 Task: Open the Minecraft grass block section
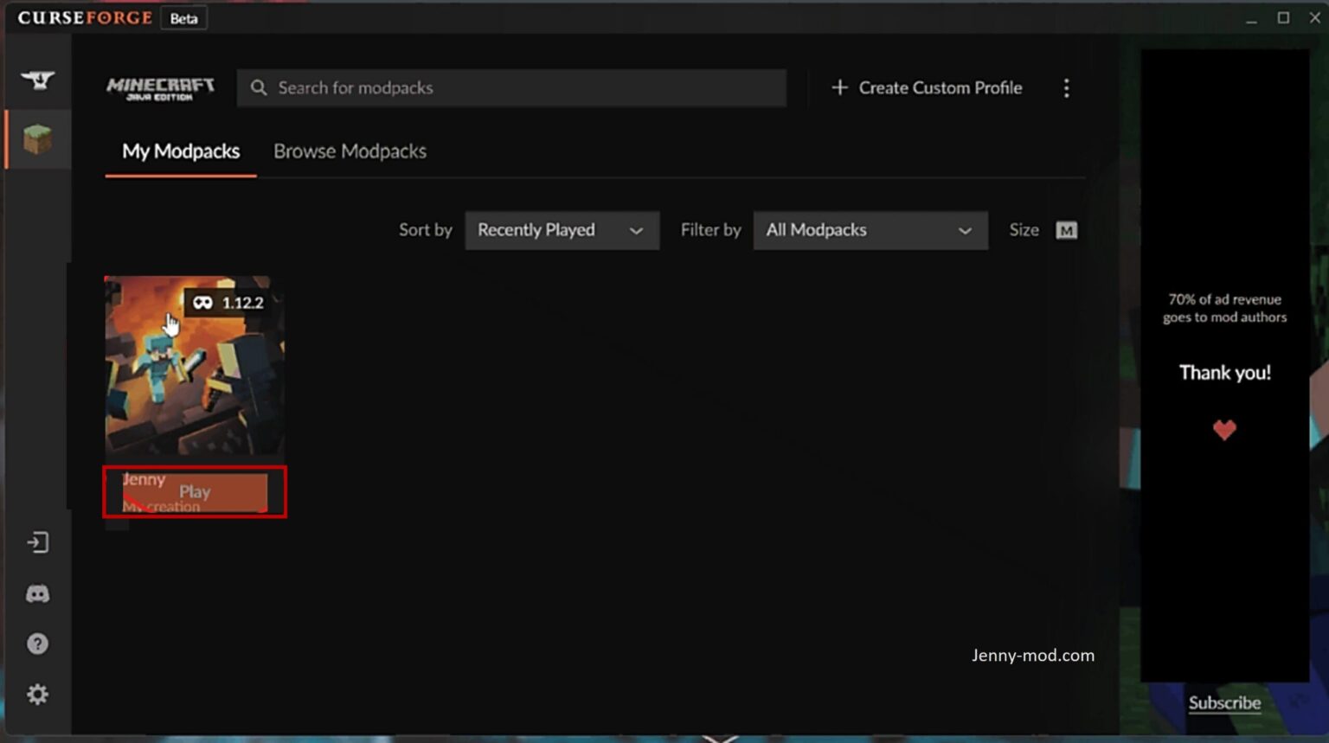coord(38,138)
